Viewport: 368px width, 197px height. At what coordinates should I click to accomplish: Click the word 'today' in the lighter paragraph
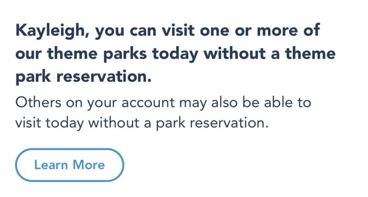(65, 124)
